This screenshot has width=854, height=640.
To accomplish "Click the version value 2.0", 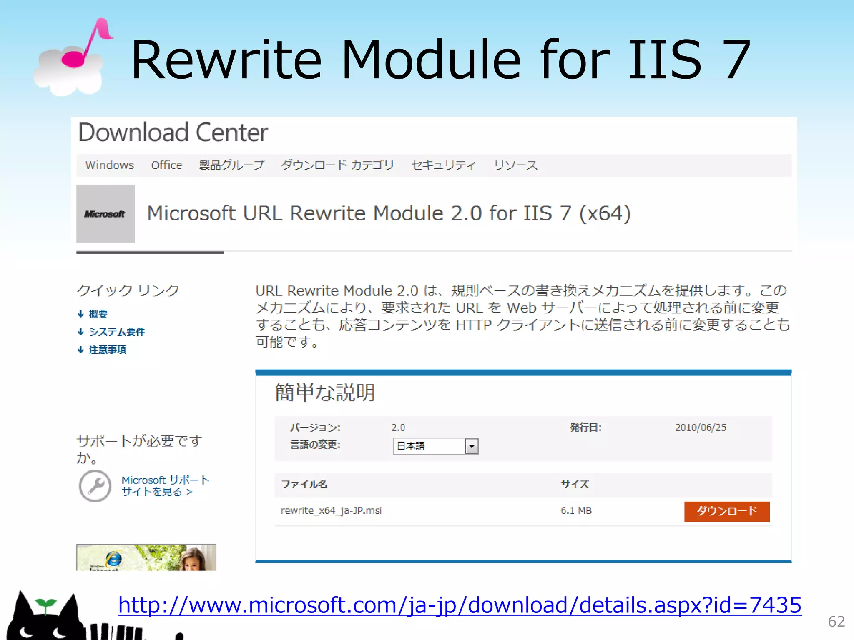I will [398, 427].
